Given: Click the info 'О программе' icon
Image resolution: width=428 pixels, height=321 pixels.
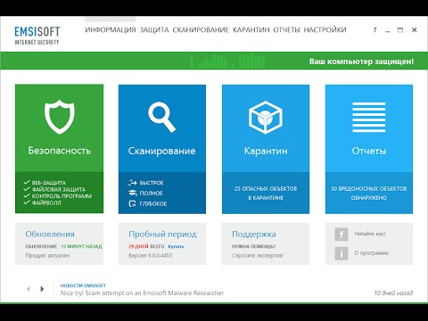Looking at the screenshot, I should pos(342,253).
